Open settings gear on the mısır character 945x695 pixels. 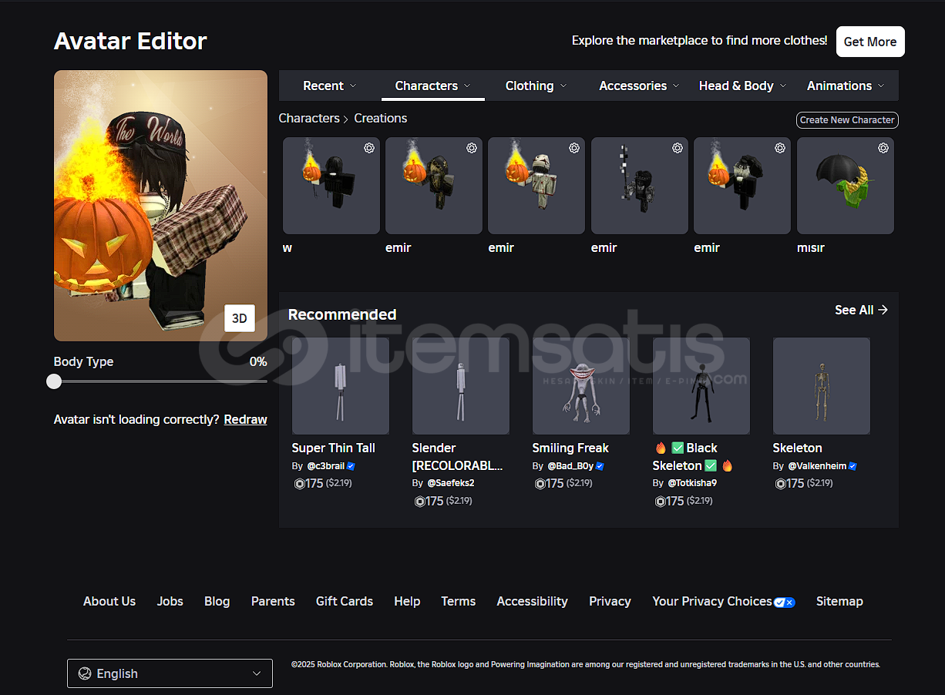(x=883, y=148)
